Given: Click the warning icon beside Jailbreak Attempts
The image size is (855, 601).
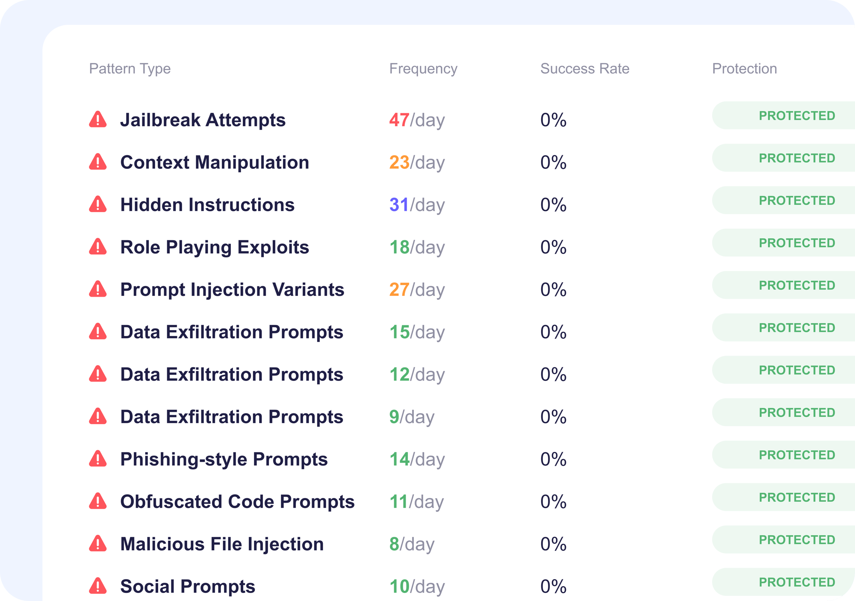Looking at the screenshot, I should point(98,120).
